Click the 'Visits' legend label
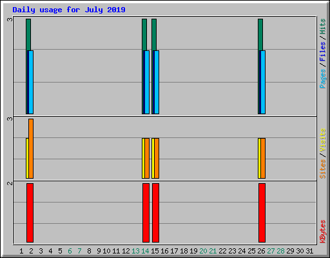Screen dimensions: 330x258 322,141
